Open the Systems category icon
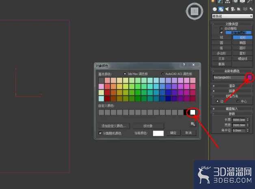 coord(251,9)
